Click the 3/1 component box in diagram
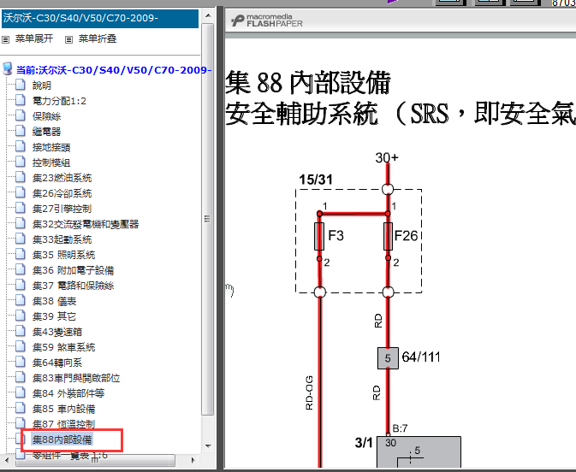 (419, 452)
